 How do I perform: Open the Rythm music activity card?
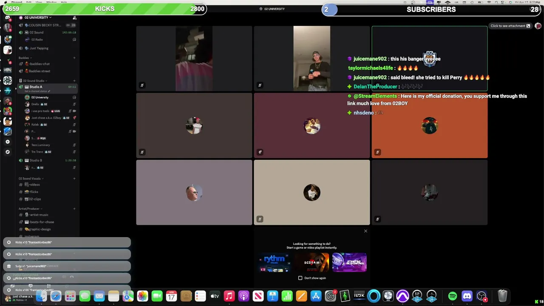click(274, 262)
